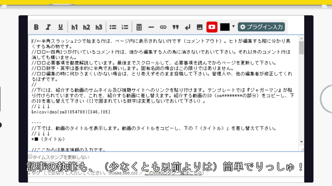Toggle underline formatting
Screen dimensions: 332x186
click(60, 27)
